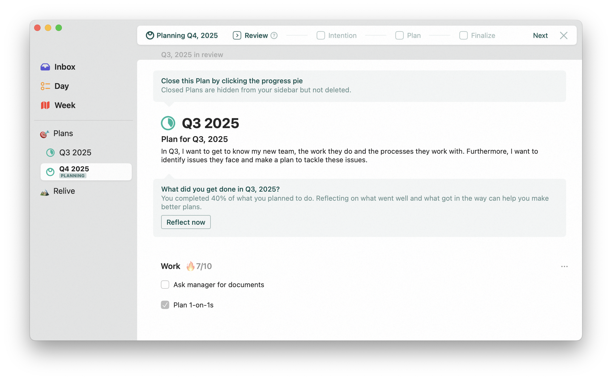Screen dimensions: 612x380
Task: Click the Plans target icon
Action: pyautogui.click(x=45, y=134)
